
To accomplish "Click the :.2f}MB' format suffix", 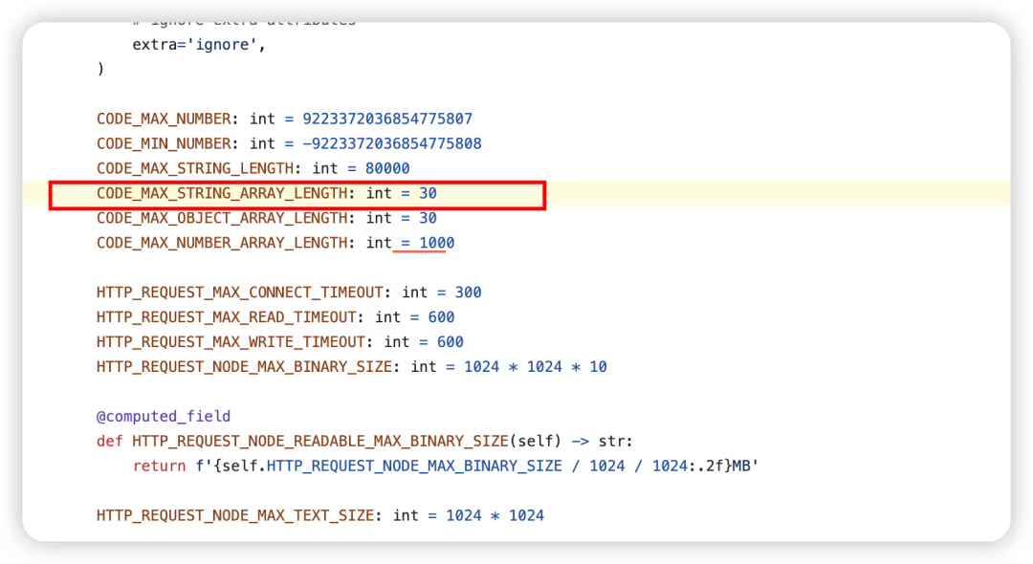I will coord(725,466).
